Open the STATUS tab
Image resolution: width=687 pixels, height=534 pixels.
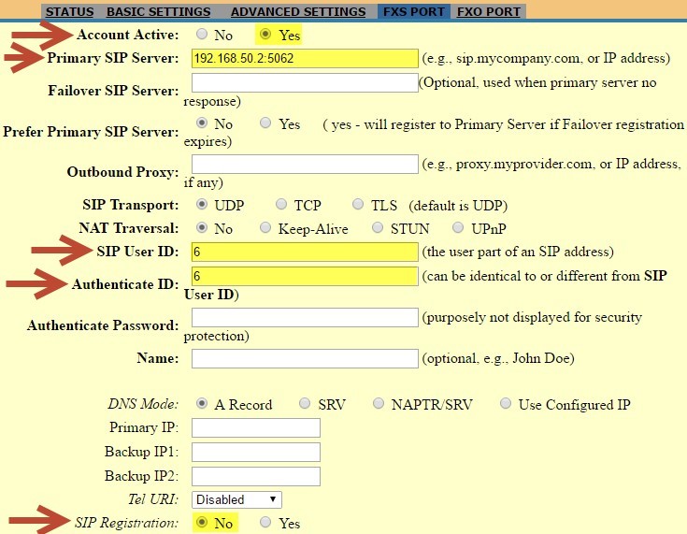(x=69, y=11)
